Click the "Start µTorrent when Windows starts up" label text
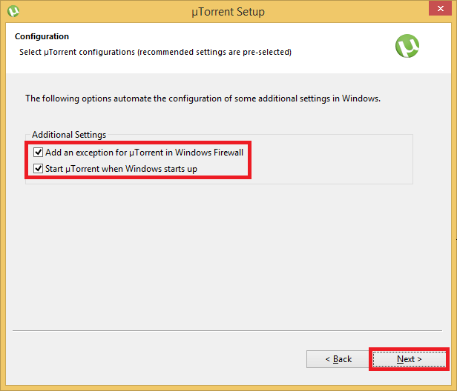Screen dimensions: 457x391 pos(121,169)
